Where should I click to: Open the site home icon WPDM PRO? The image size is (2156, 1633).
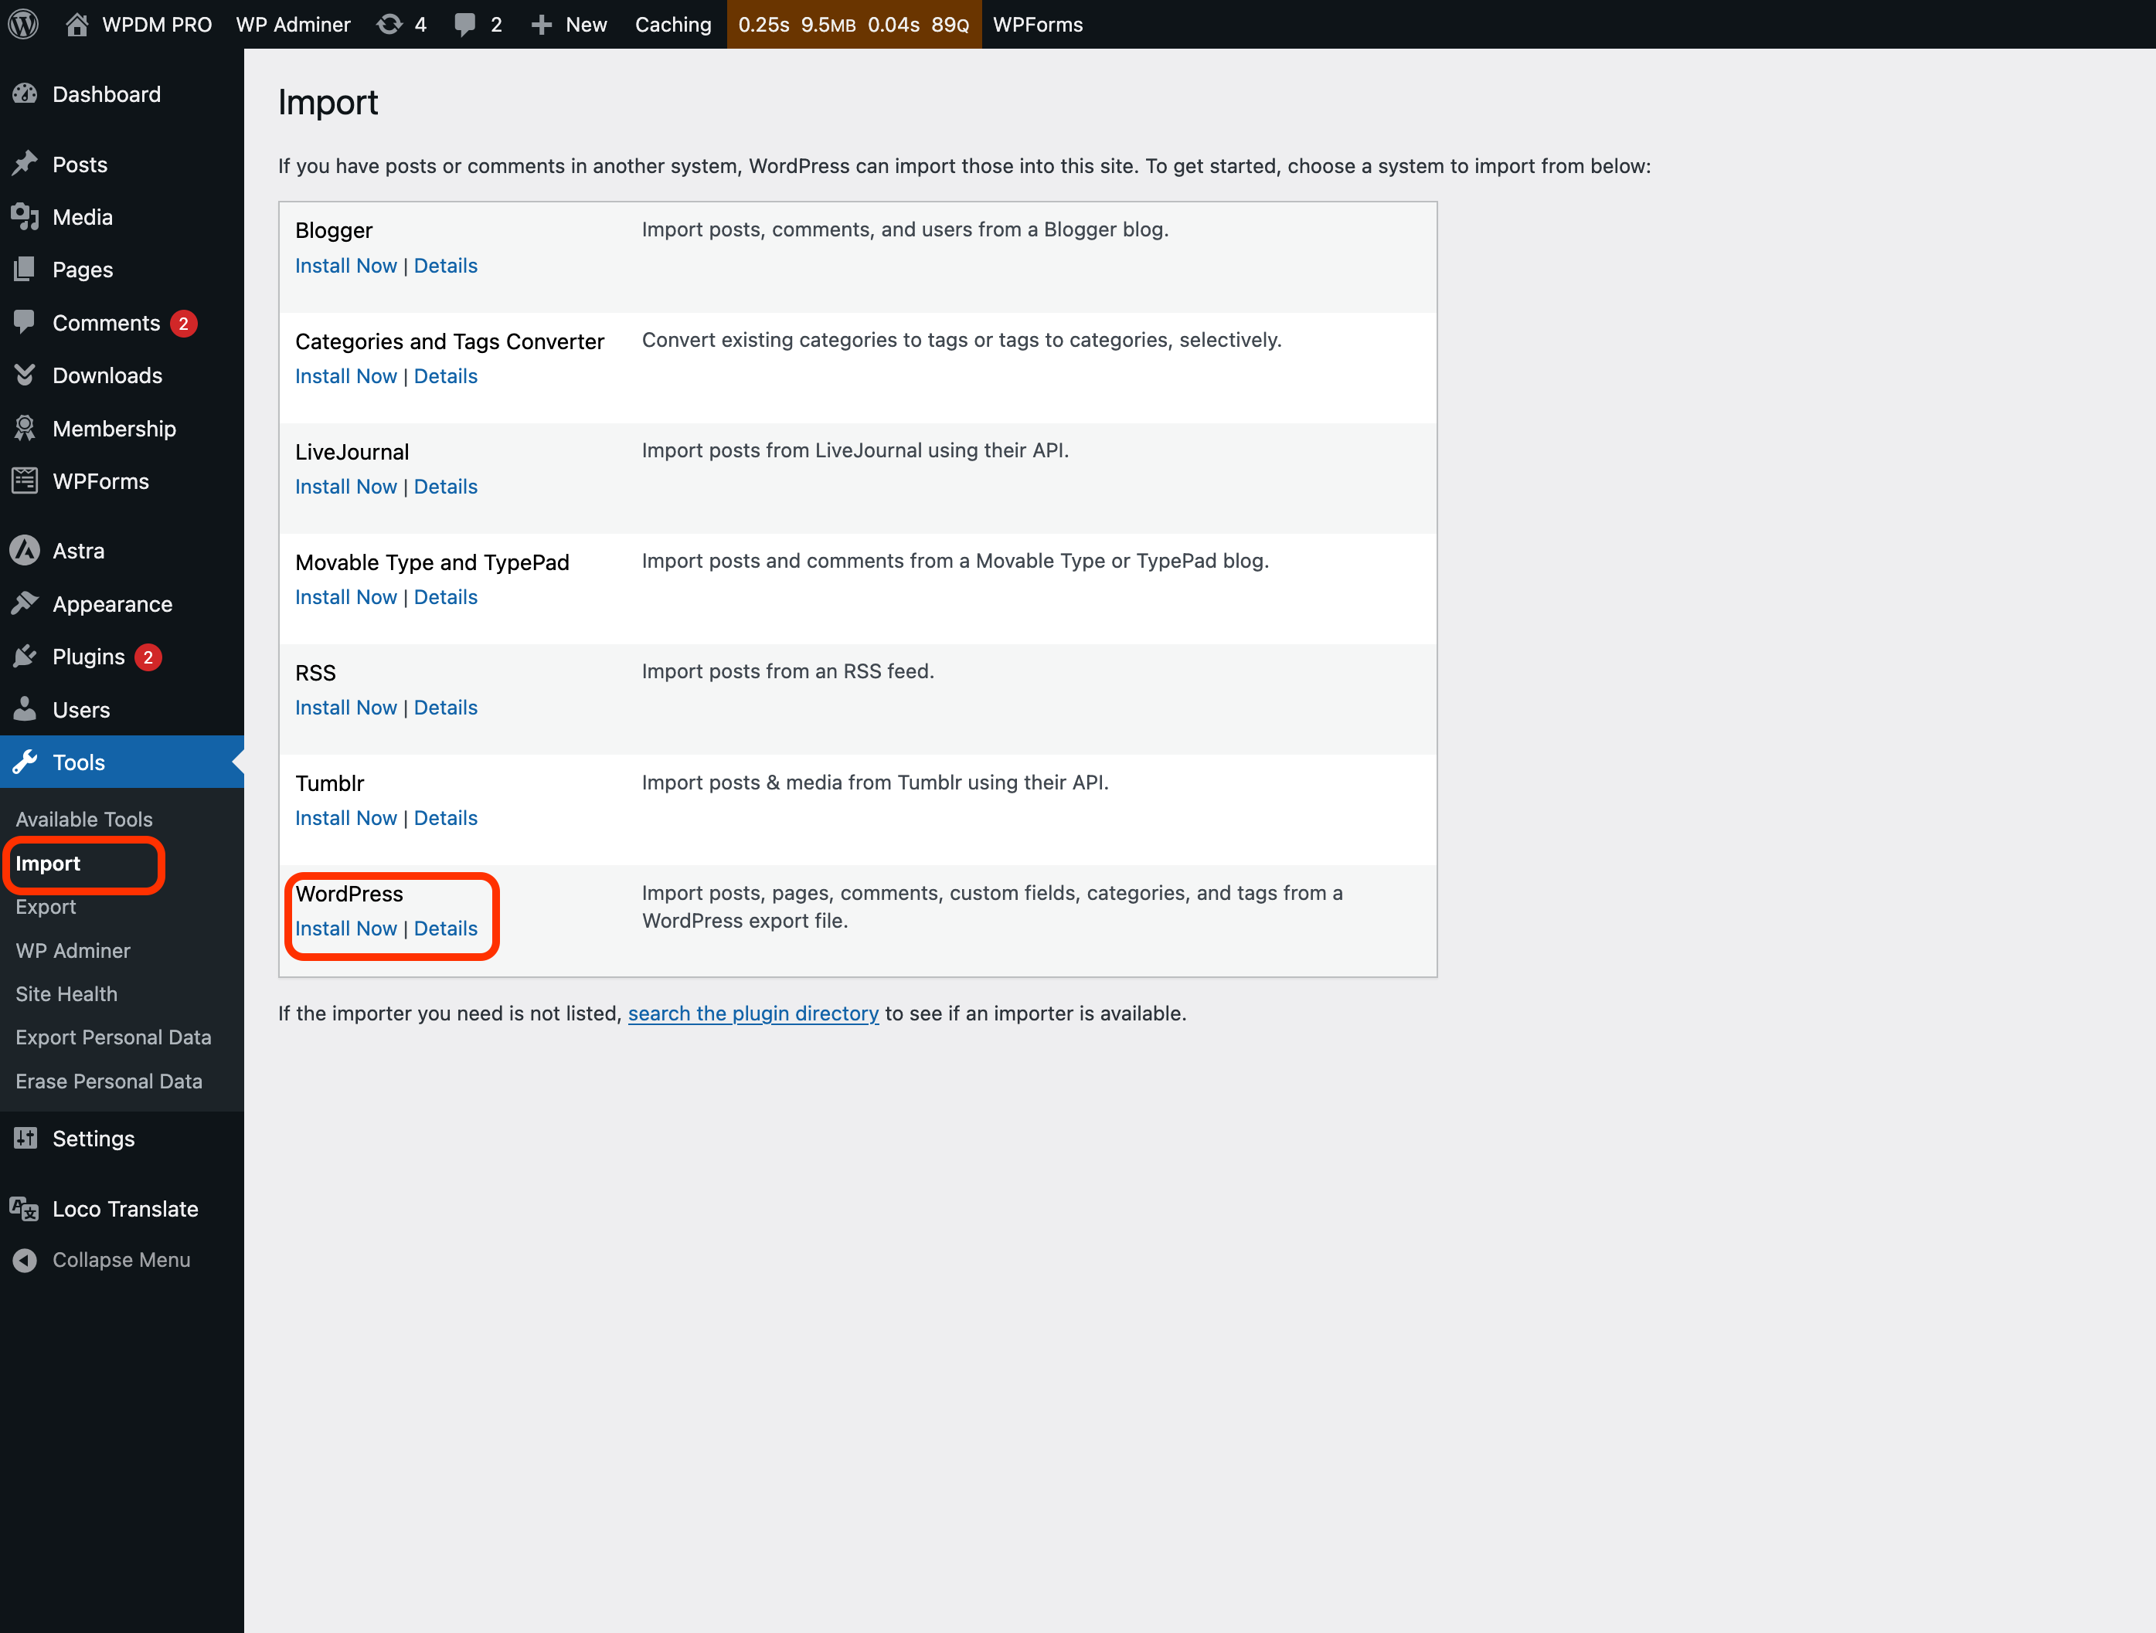coord(77,25)
